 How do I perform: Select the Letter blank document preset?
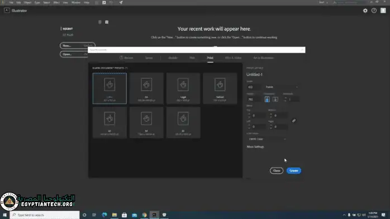[110, 88]
